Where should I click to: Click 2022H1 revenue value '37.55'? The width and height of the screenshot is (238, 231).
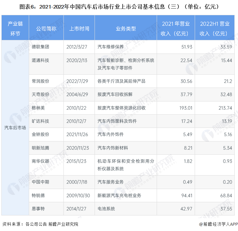pos(226,209)
